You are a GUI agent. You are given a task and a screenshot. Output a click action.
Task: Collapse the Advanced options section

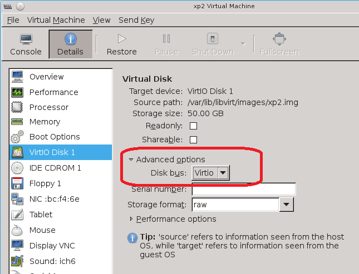[131, 160]
